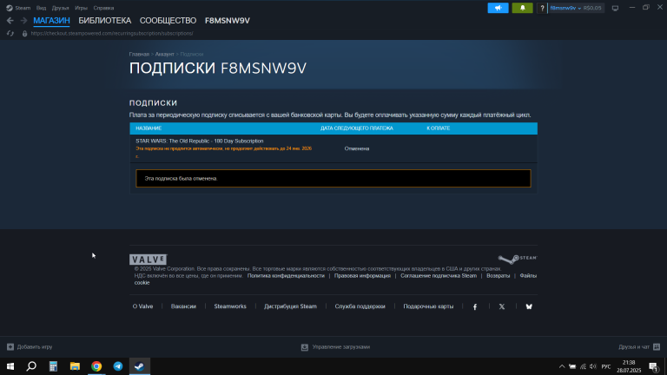Go back with the left arrow
Image resolution: width=667 pixels, height=375 pixels.
pos(10,21)
